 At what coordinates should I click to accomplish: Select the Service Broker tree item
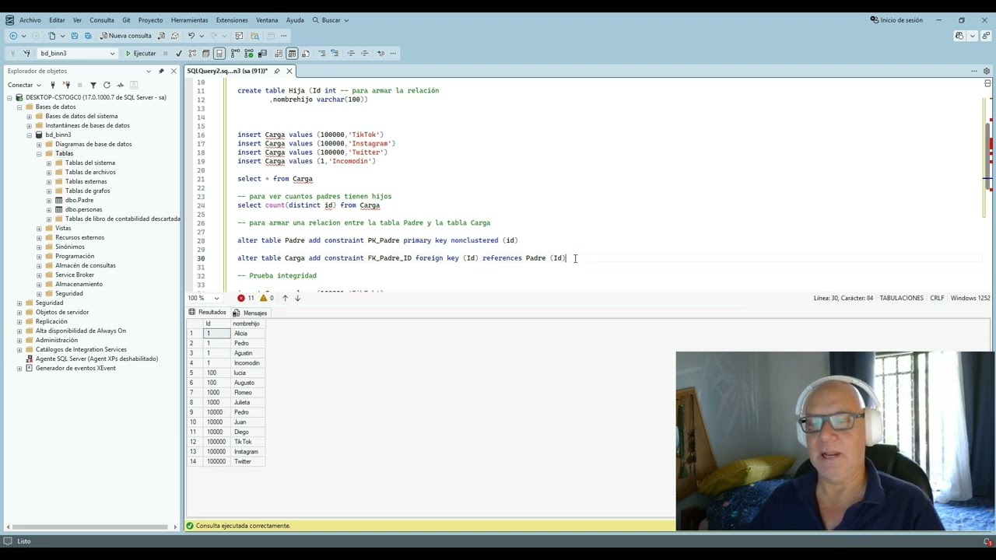[75, 275]
